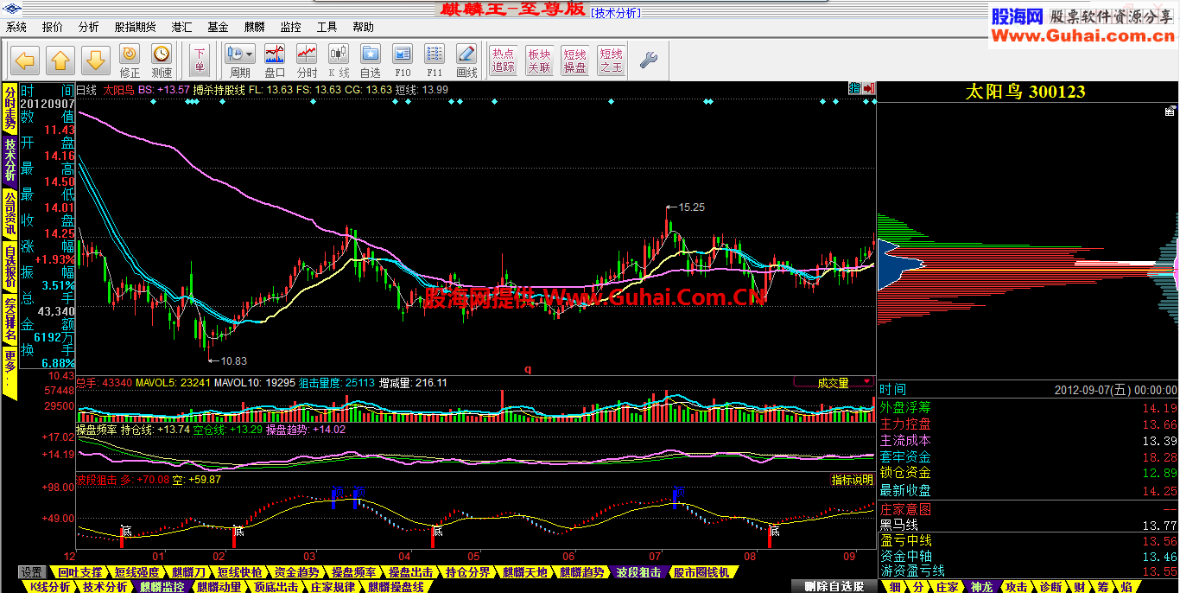Image resolution: width=1180 pixels, height=593 pixels.
Task: Click the 热点追踪 hot tracking button
Action: (504, 61)
